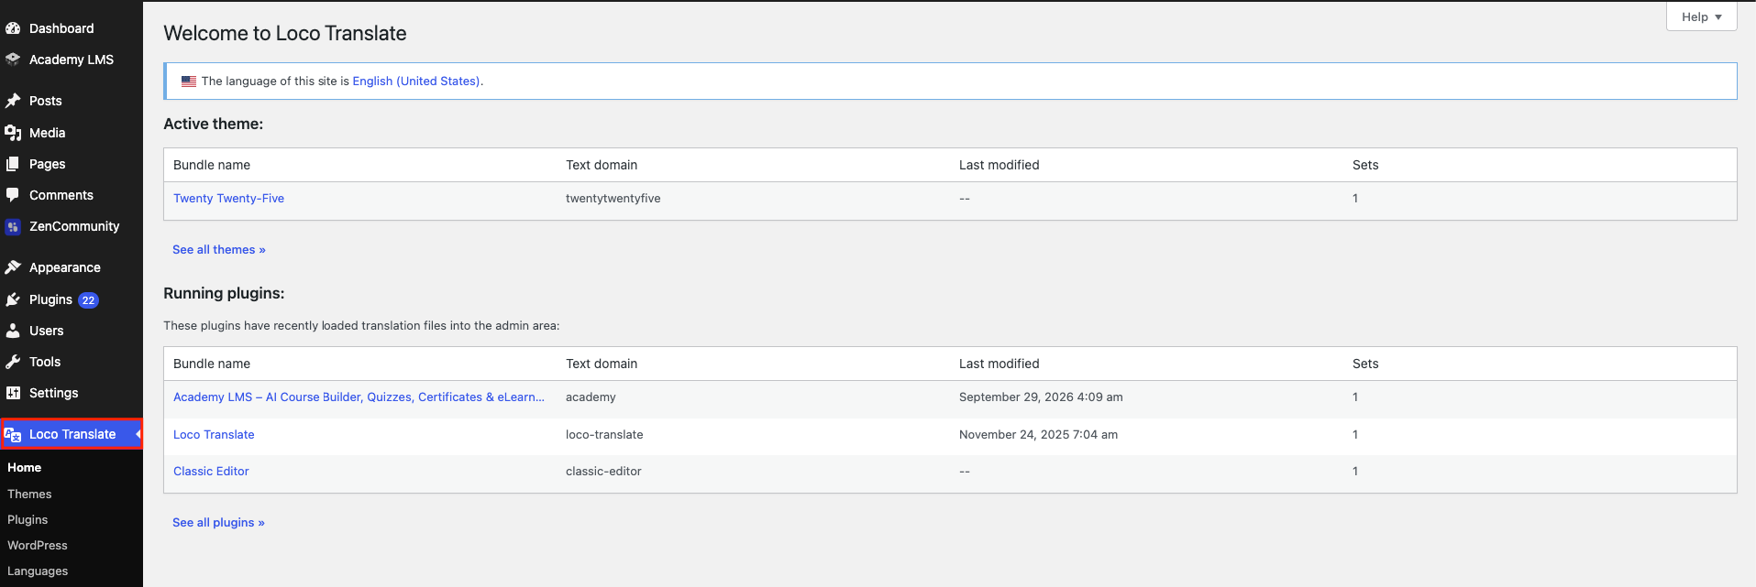The image size is (1756, 587).
Task: Click the Comments speech bubble icon
Action: [x=13, y=195]
